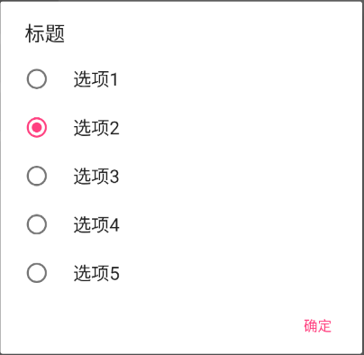Image resolution: width=364 pixels, height=355 pixels.
Task: Tap the 选项3 label text
Action: [x=96, y=177]
